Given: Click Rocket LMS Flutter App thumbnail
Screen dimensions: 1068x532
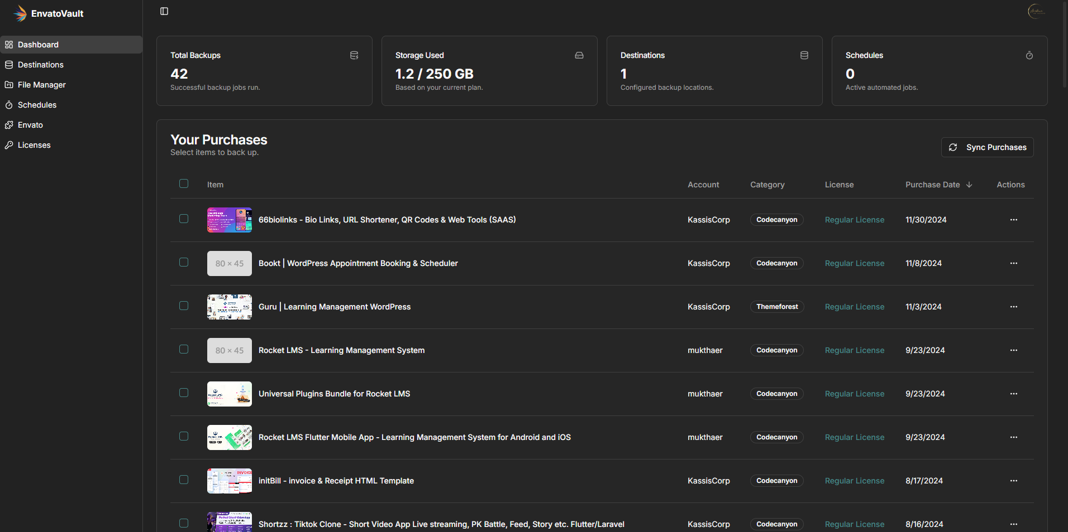Looking at the screenshot, I should [230, 437].
